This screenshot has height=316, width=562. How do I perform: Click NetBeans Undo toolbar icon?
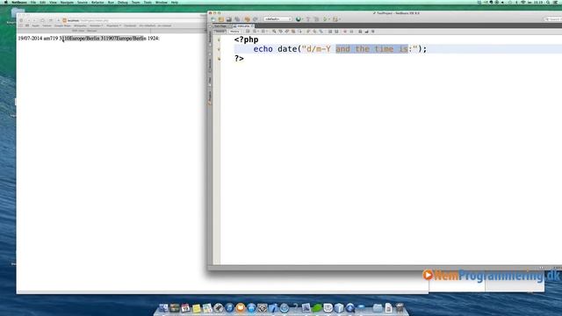coord(247,19)
